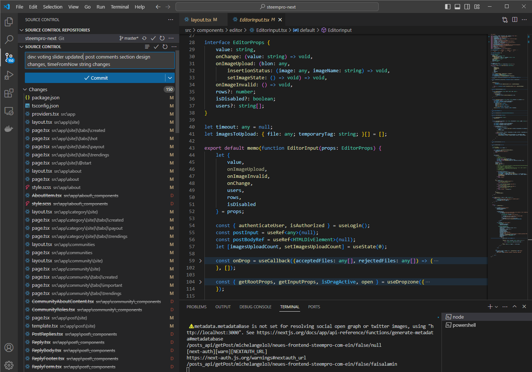The image size is (532, 372).
Task: Open the Docker view in activity bar
Action: pyautogui.click(x=9, y=129)
